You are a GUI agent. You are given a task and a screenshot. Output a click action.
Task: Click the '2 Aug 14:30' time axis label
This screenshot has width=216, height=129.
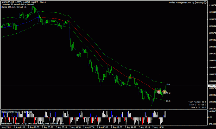[158, 127]
